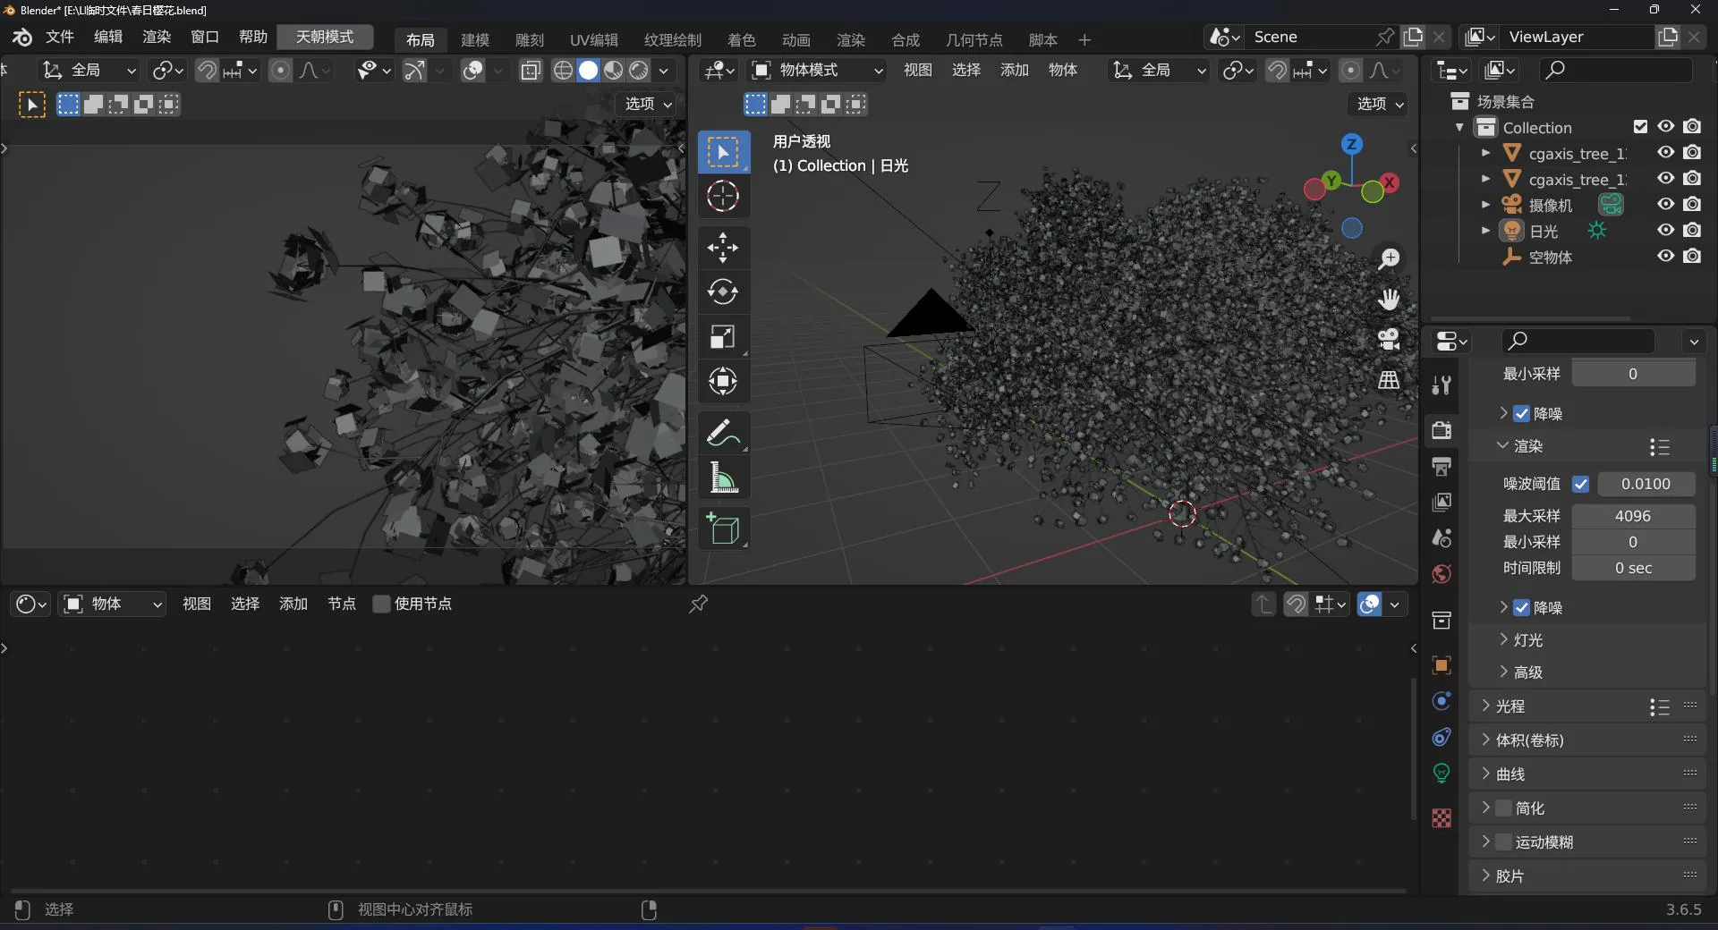Open Render properties tab icon

1442,430
